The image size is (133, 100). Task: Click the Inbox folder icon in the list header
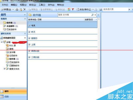30,15
